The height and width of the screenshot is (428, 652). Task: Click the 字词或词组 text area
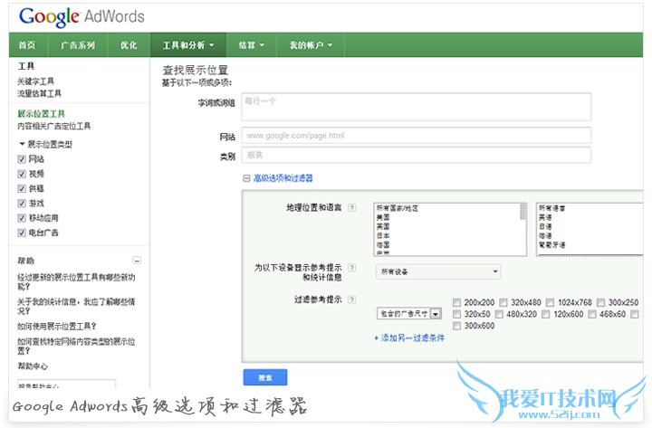tap(417, 107)
